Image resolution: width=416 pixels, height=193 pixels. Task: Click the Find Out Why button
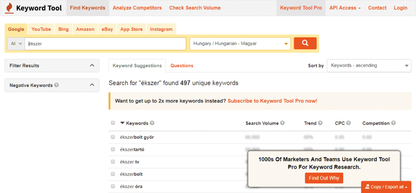[324, 178]
